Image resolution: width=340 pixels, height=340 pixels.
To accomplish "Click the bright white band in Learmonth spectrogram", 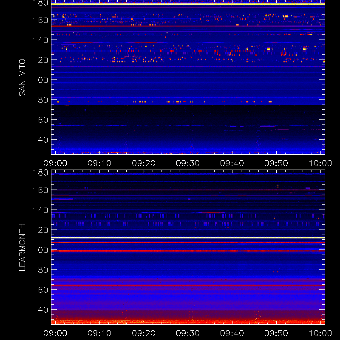I will (x=188, y=238).
